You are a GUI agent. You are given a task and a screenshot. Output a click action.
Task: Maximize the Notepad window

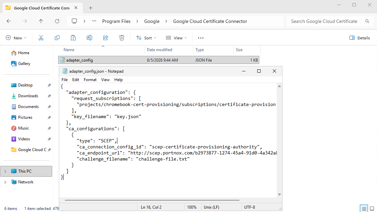coord(259,71)
